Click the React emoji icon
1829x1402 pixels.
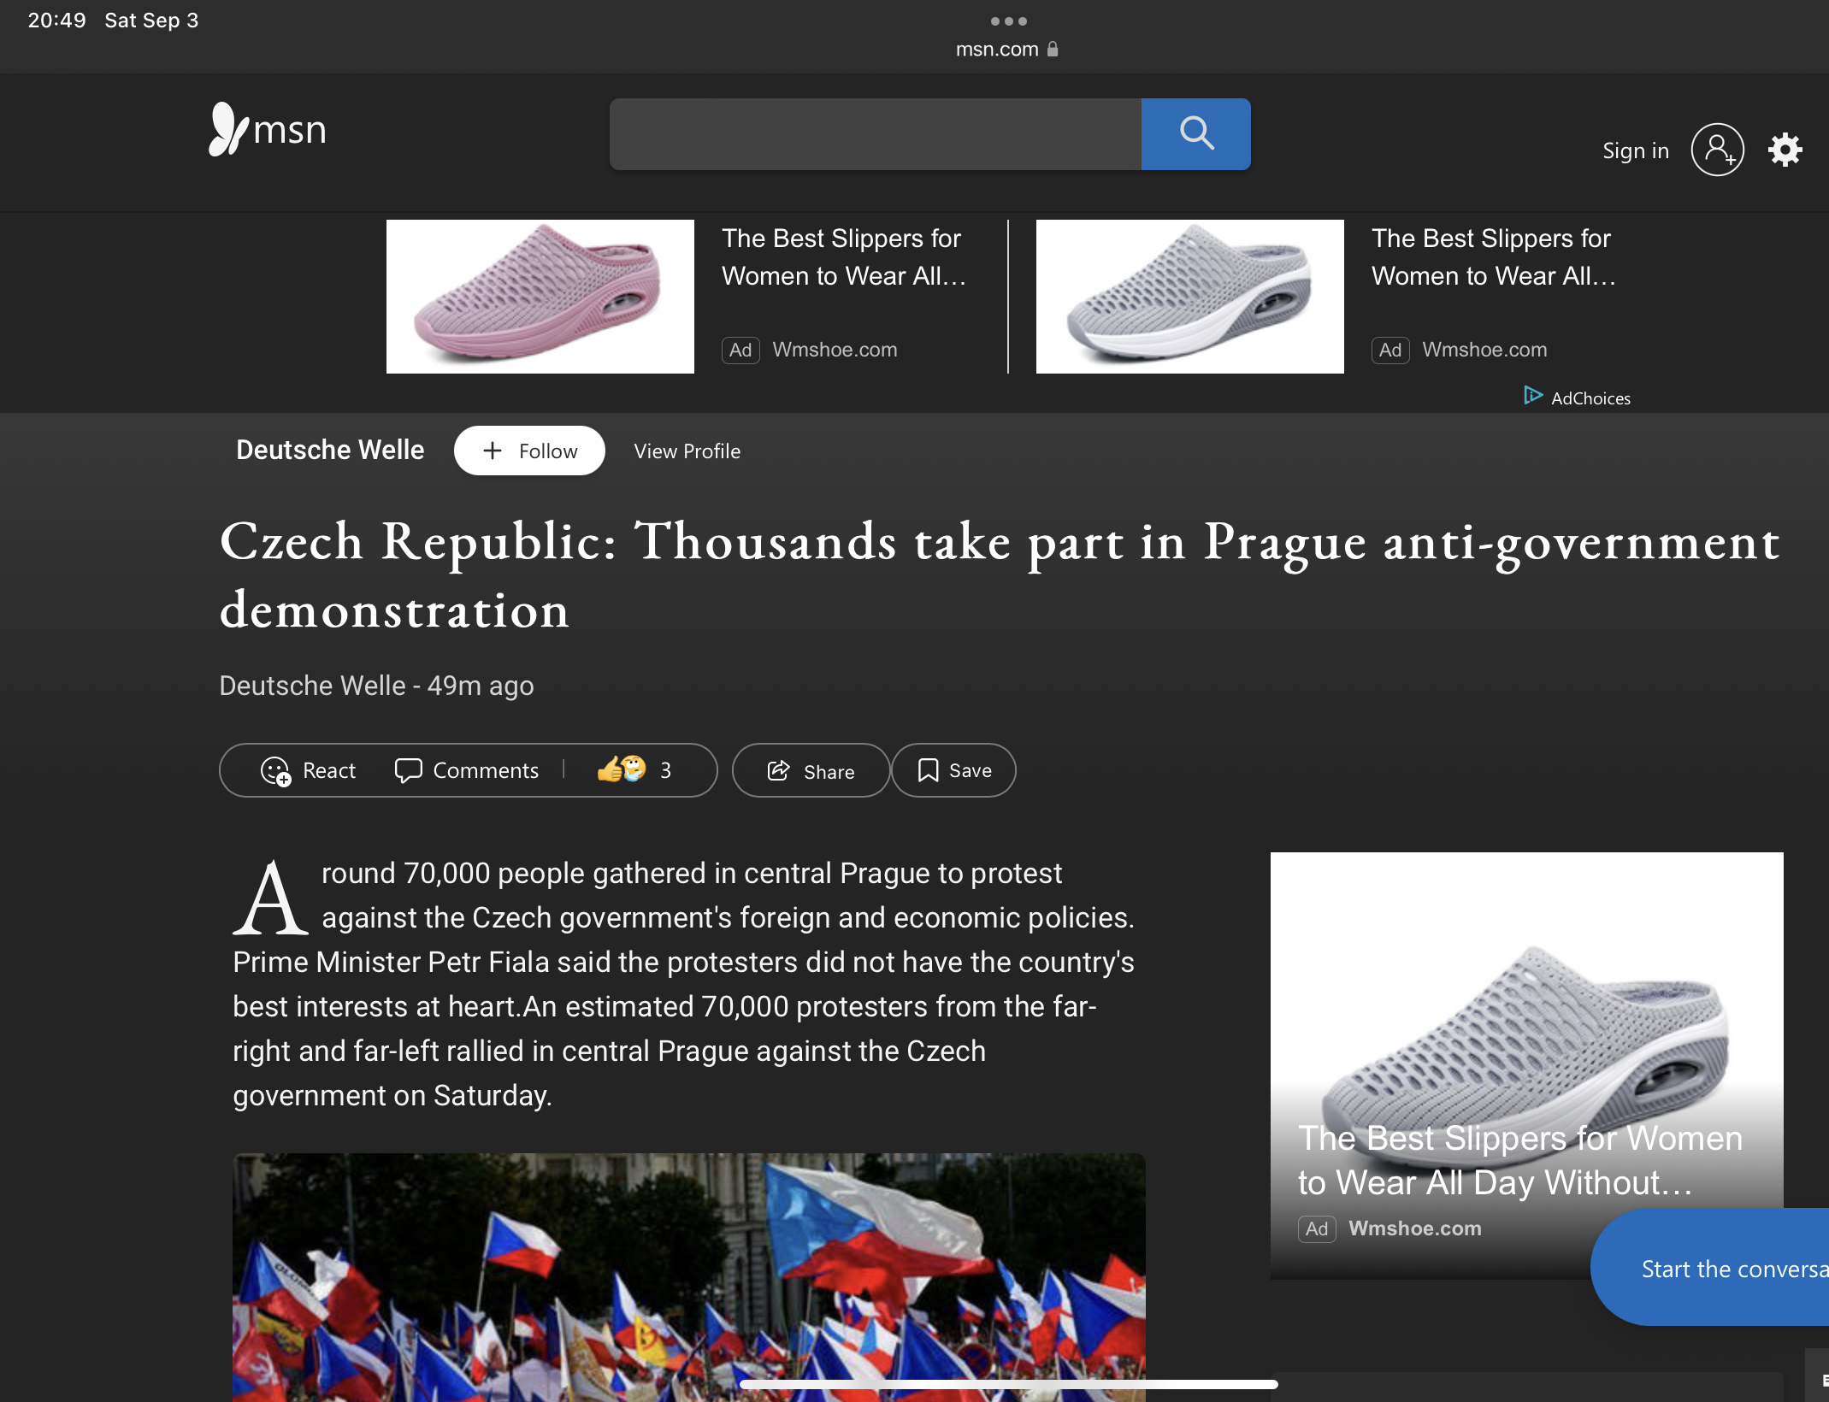pos(275,771)
